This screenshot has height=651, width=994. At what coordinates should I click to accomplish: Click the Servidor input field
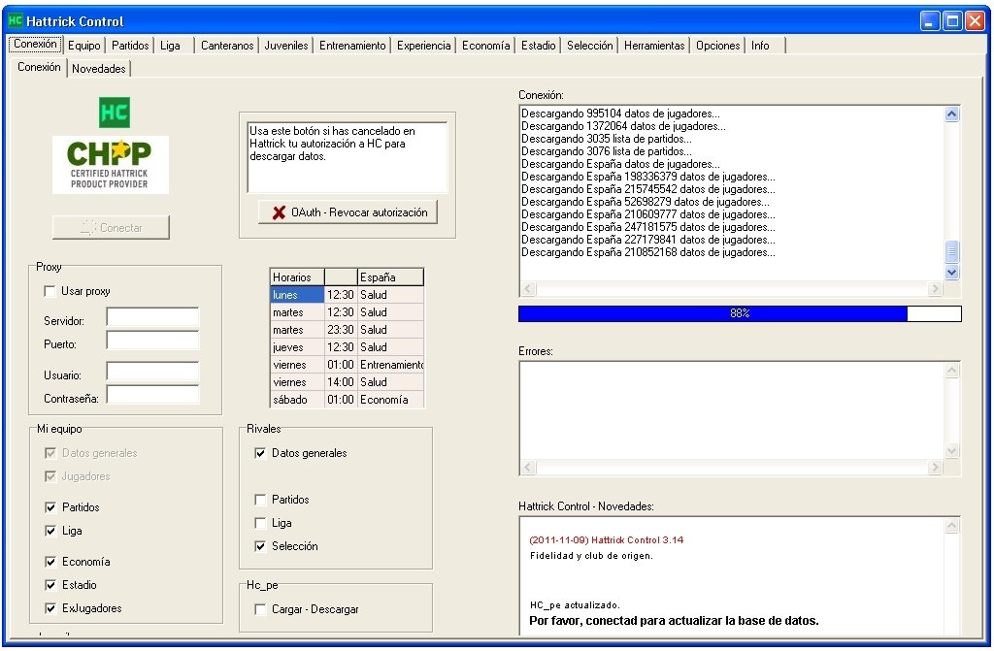[x=152, y=317]
